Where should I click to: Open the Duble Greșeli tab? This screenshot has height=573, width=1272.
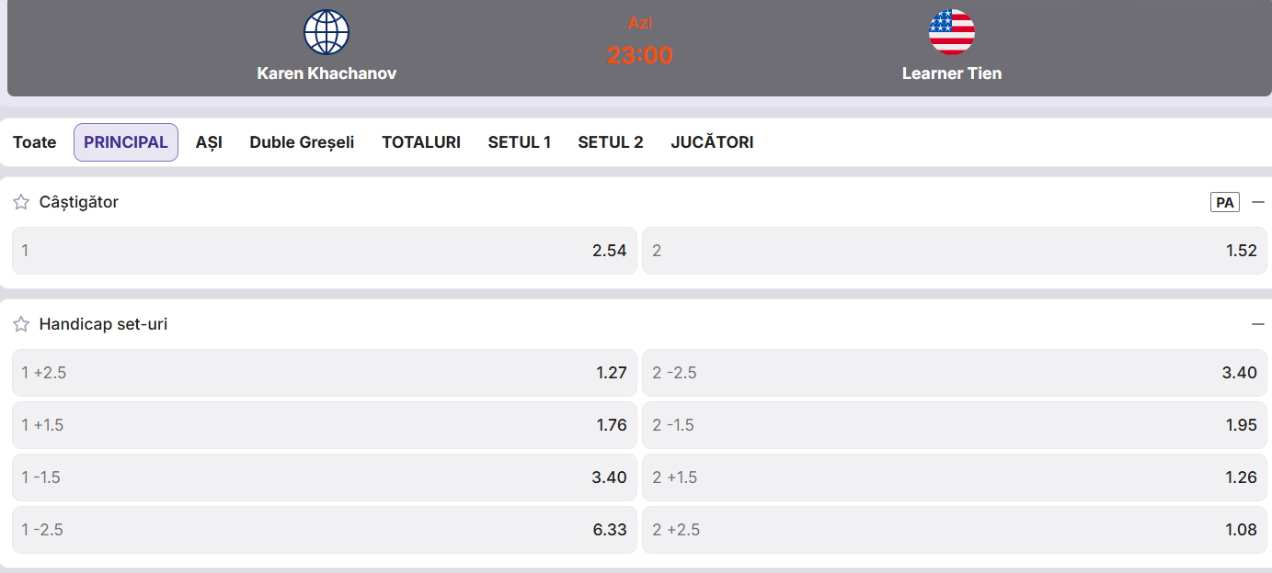click(302, 142)
